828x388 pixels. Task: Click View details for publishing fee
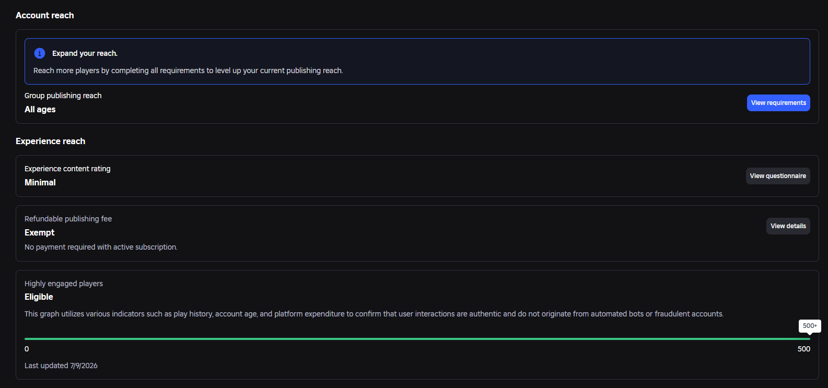(788, 226)
